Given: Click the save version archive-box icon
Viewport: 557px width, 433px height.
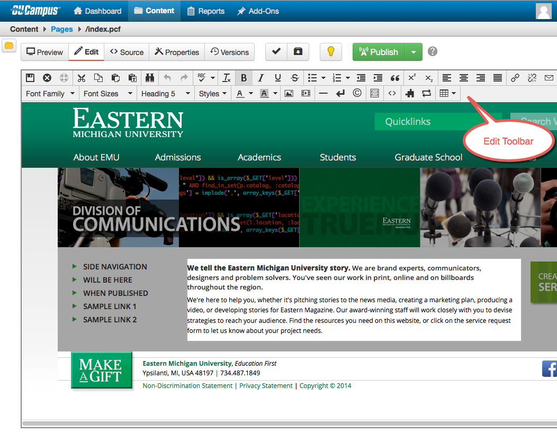Looking at the screenshot, I should point(298,52).
